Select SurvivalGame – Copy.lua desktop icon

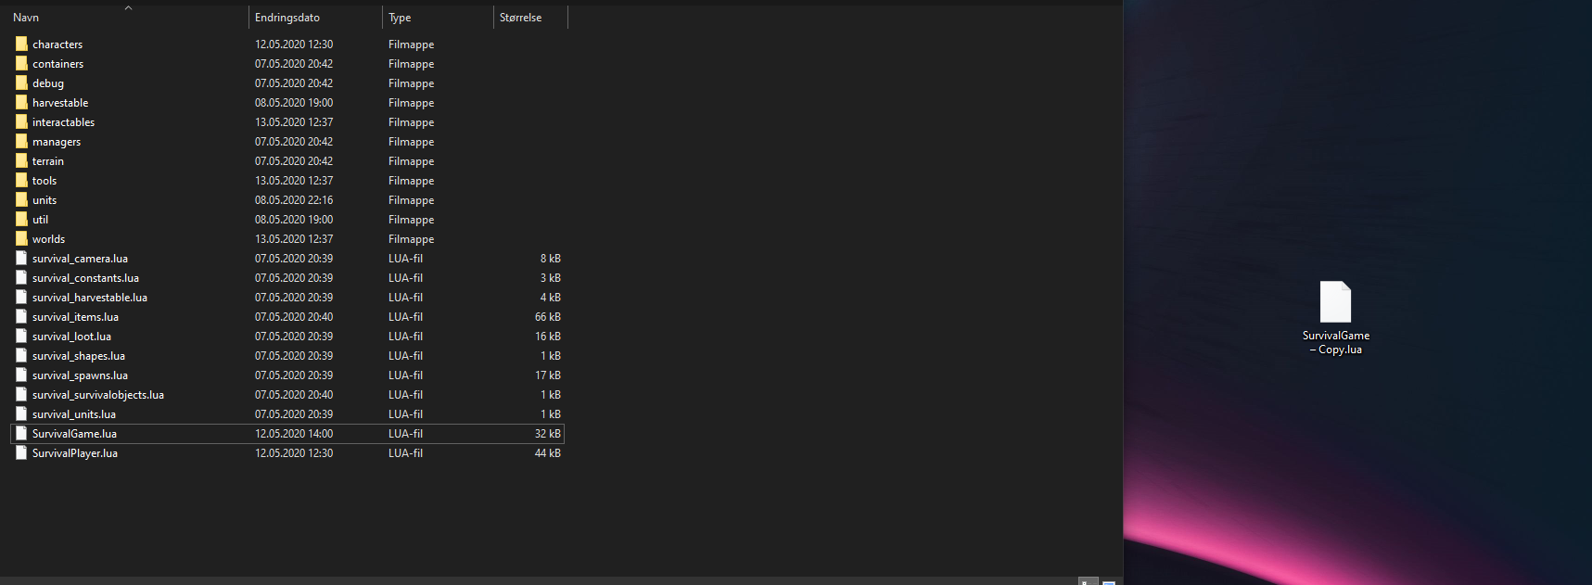point(1335,318)
